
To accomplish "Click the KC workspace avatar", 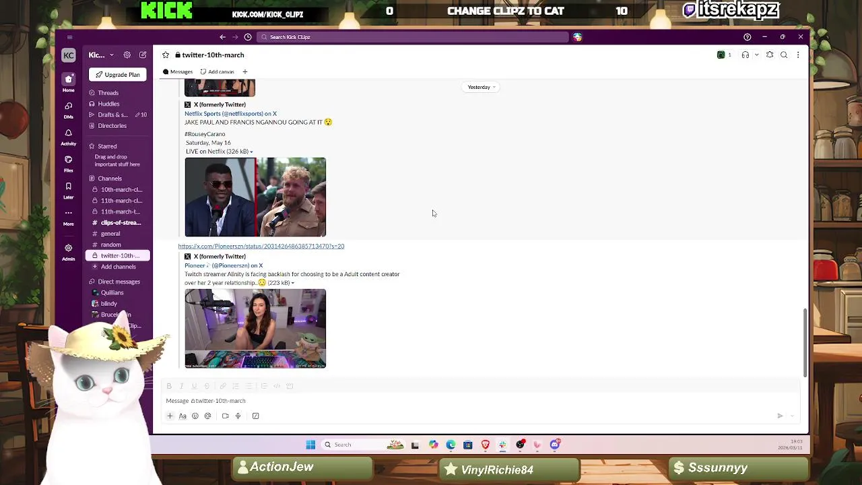I will (68, 55).
